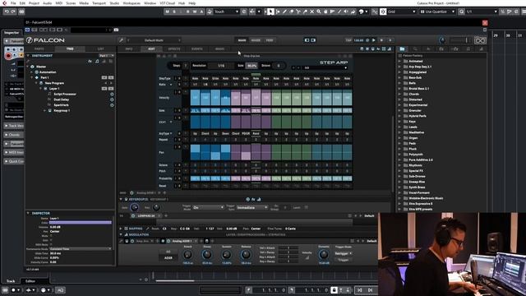Open the Trigger Sync Immediate dropdown
This screenshot has width=526, height=296.
coord(252,208)
